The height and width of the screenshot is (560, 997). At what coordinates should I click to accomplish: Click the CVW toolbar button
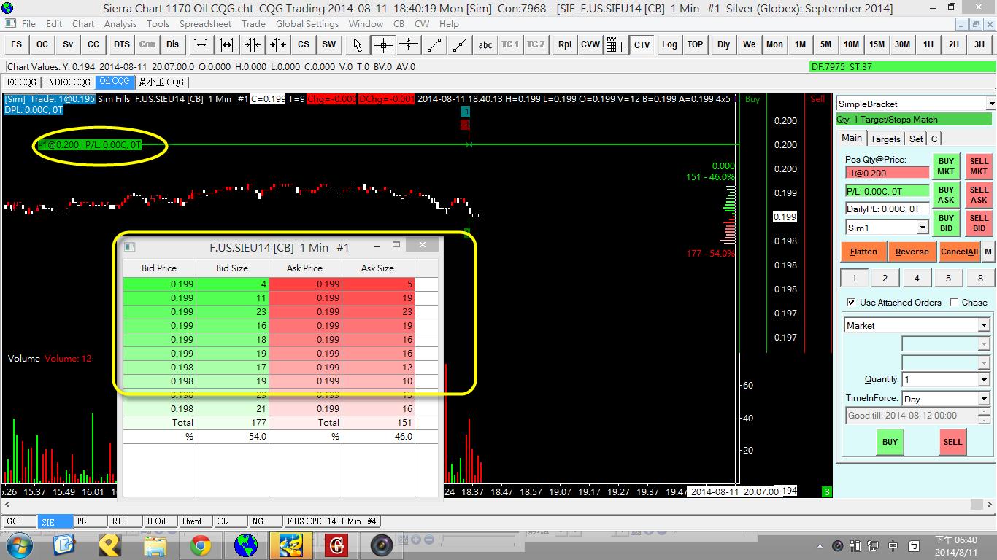tap(590, 44)
